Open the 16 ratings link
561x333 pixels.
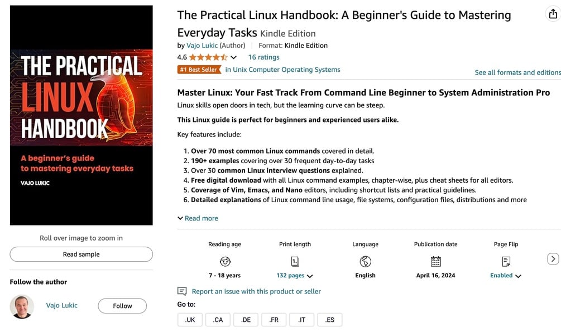click(x=263, y=57)
